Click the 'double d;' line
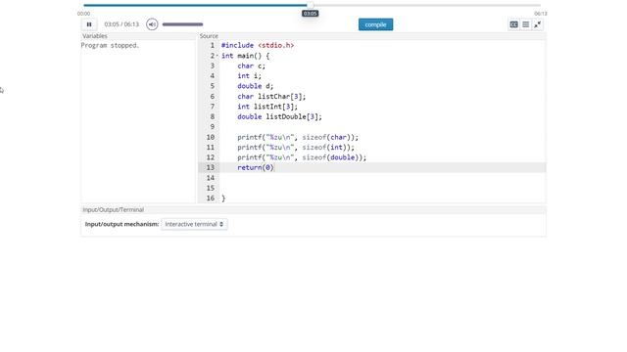This screenshot has height=352, width=627. tap(256, 86)
